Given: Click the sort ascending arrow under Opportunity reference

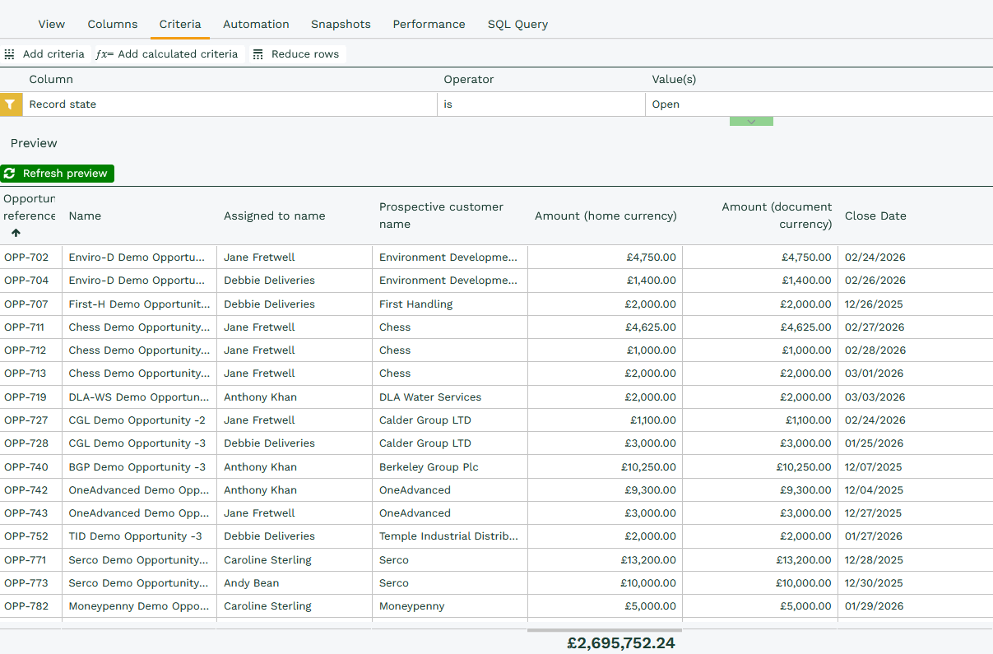Looking at the screenshot, I should [16, 233].
